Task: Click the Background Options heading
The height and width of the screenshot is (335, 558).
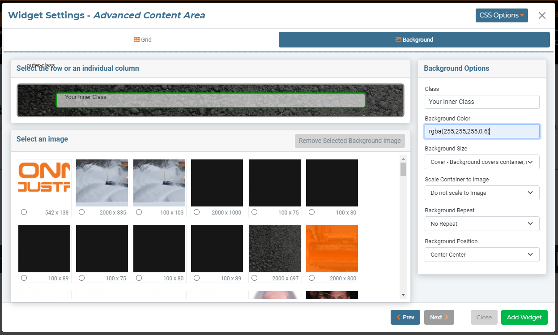Action: (x=456, y=69)
